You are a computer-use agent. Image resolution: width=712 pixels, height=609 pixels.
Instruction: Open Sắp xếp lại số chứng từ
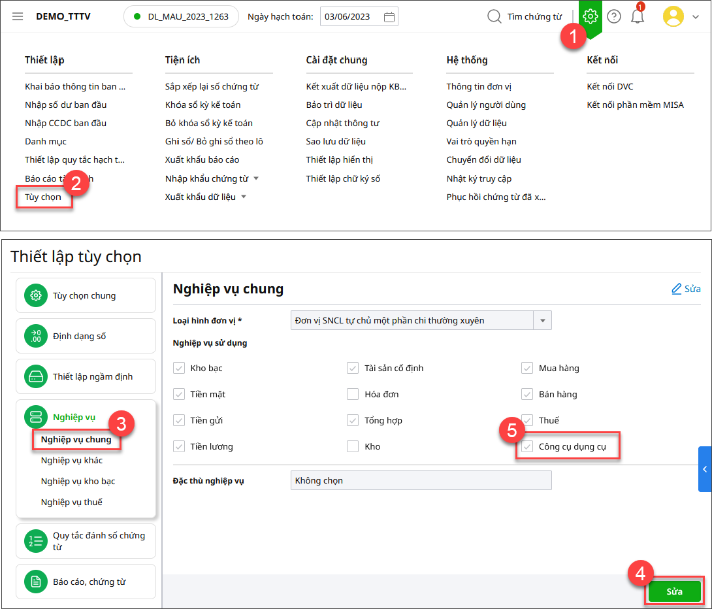(x=212, y=87)
